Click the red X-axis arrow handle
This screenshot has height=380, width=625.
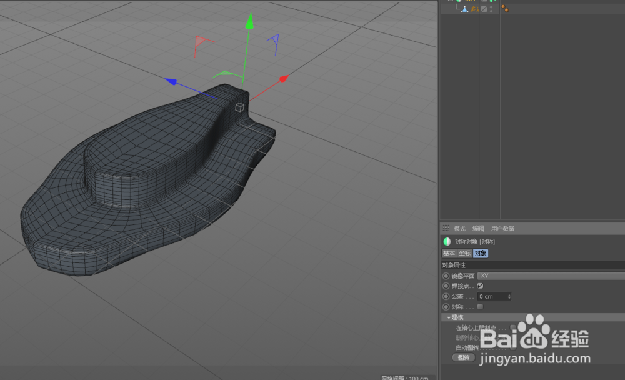(283, 79)
